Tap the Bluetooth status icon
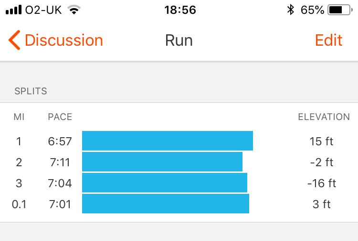Viewport: 358px width, 241px height. tap(290, 10)
